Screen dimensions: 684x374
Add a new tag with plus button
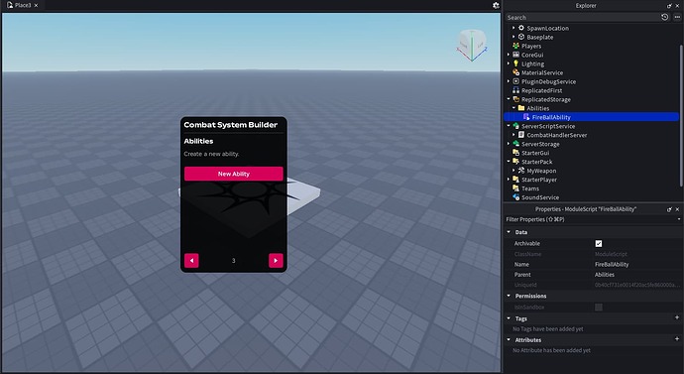[677, 317]
